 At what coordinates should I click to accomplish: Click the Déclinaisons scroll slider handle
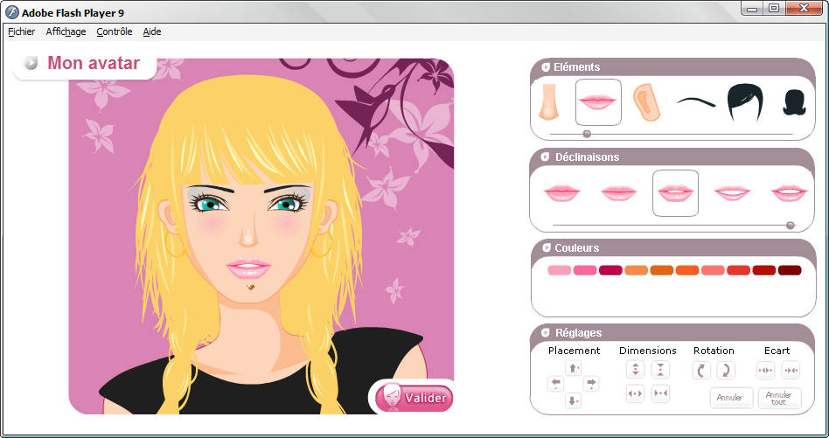pyautogui.click(x=791, y=225)
